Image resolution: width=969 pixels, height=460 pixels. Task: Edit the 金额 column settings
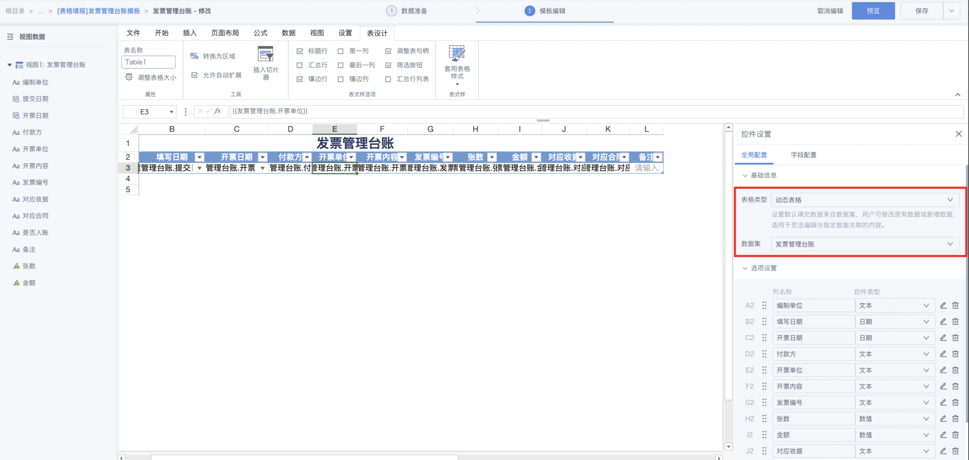pos(943,434)
